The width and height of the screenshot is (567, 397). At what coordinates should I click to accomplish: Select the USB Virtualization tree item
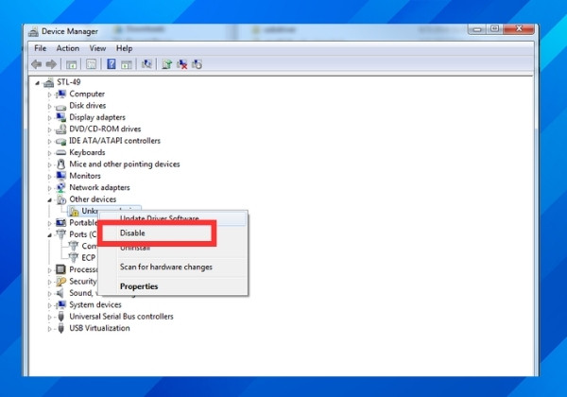(x=99, y=328)
